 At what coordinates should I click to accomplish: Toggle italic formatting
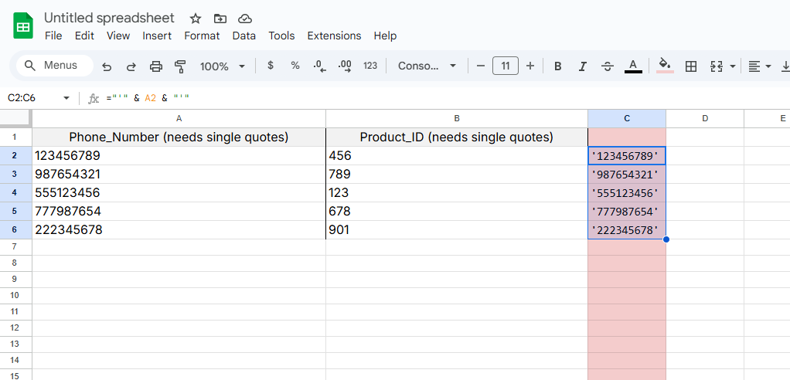(582, 66)
